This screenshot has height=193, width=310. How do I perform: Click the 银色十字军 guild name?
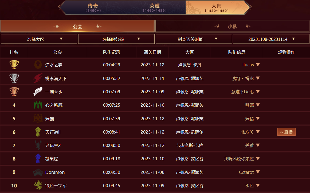coord(56,186)
